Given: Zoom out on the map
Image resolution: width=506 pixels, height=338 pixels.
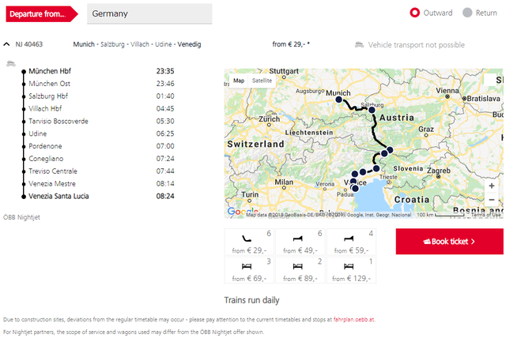Looking at the screenshot, I should click(492, 200).
